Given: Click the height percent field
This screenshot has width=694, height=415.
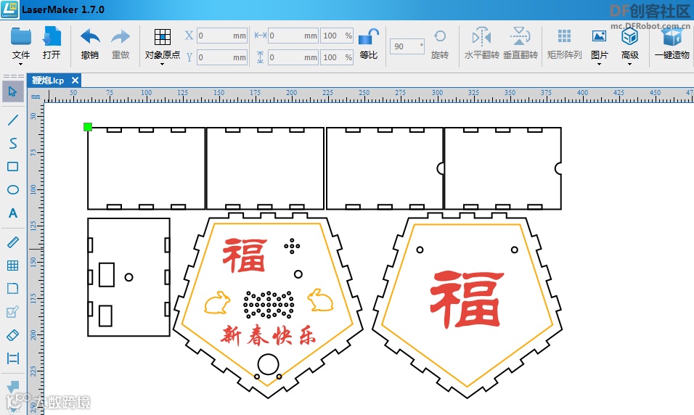Looking at the screenshot, I should pyautogui.click(x=338, y=57).
